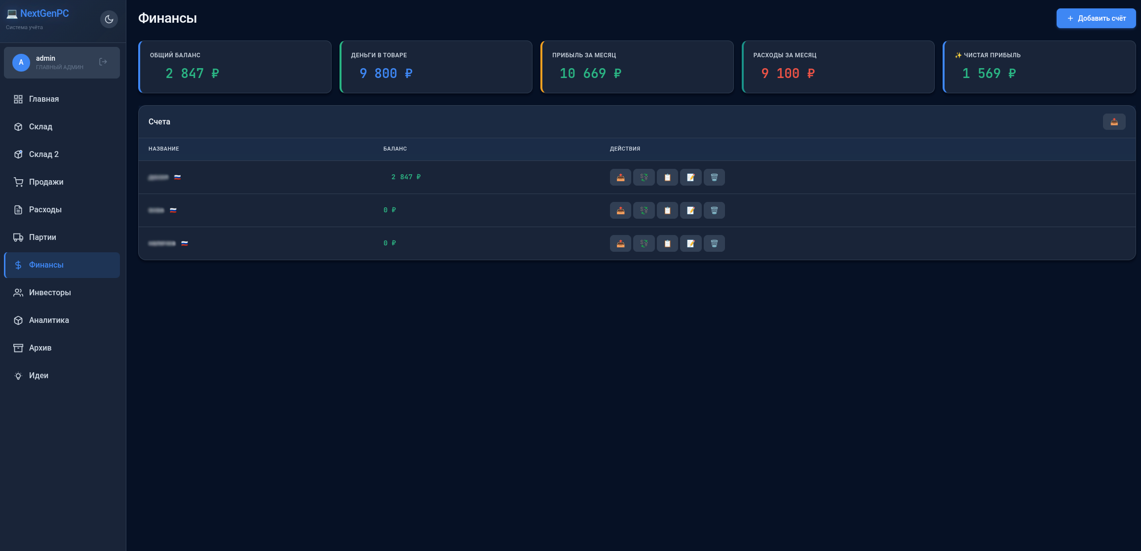
Task: Click the Баланс column header
Action: tap(395, 149)
